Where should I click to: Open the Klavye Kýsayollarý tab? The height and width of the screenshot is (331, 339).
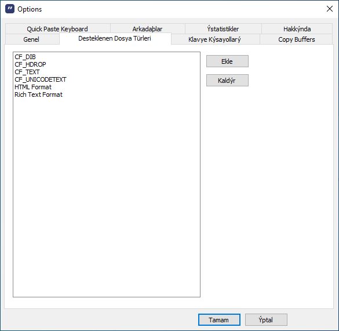[214, 39]
